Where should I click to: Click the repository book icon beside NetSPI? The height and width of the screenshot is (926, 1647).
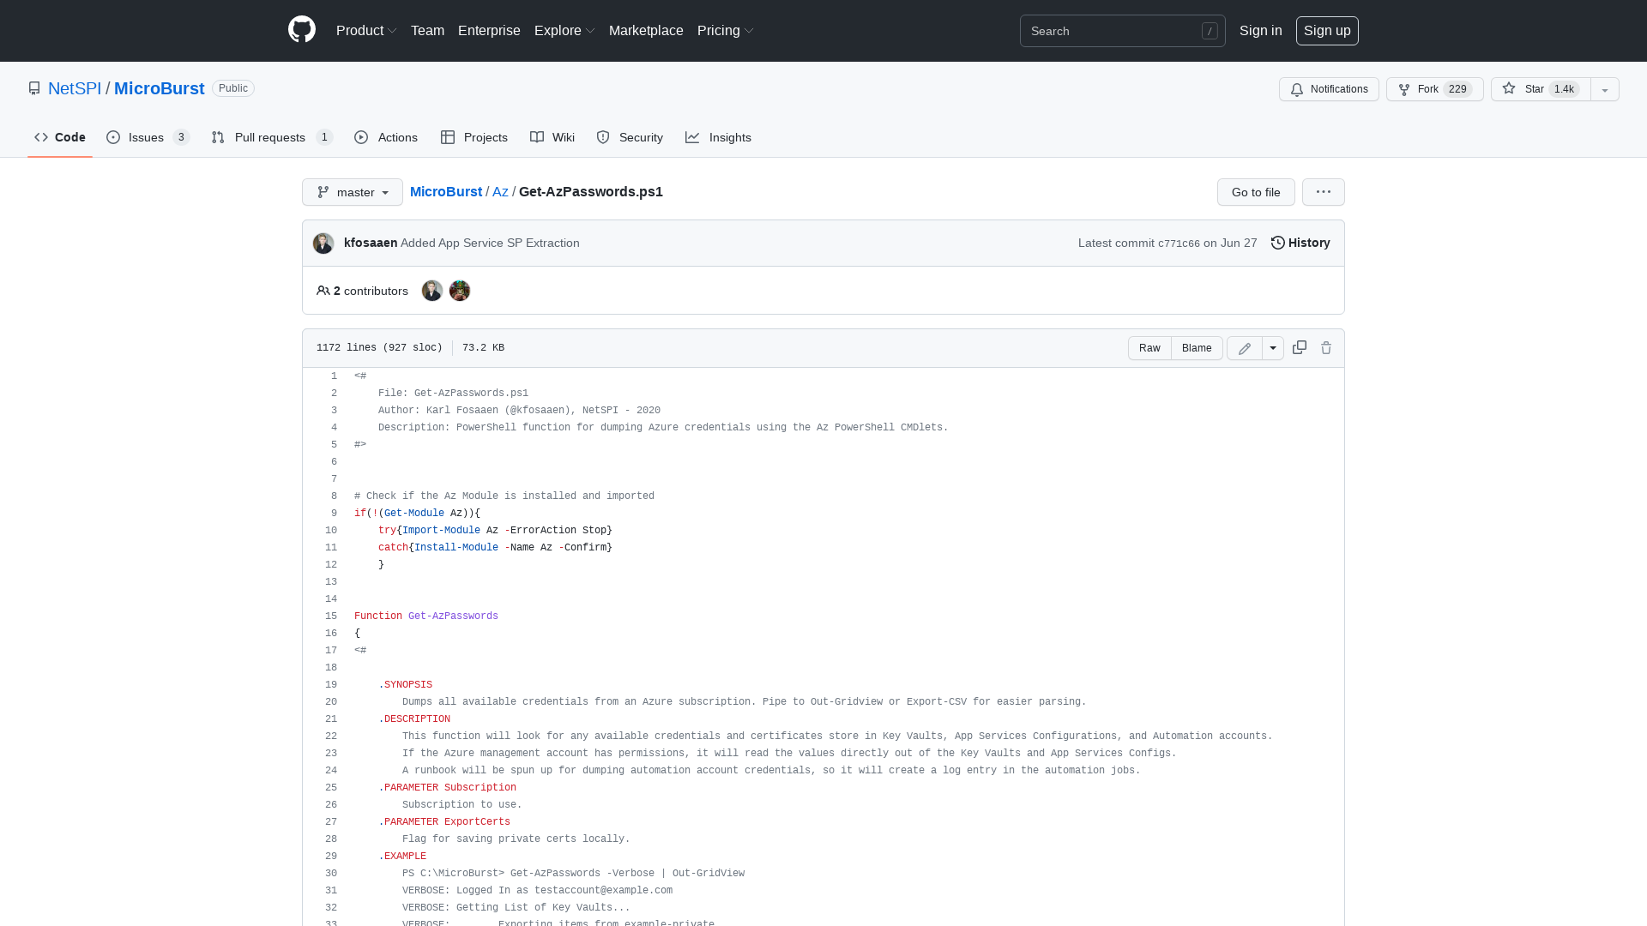click(x=34, y=88)
